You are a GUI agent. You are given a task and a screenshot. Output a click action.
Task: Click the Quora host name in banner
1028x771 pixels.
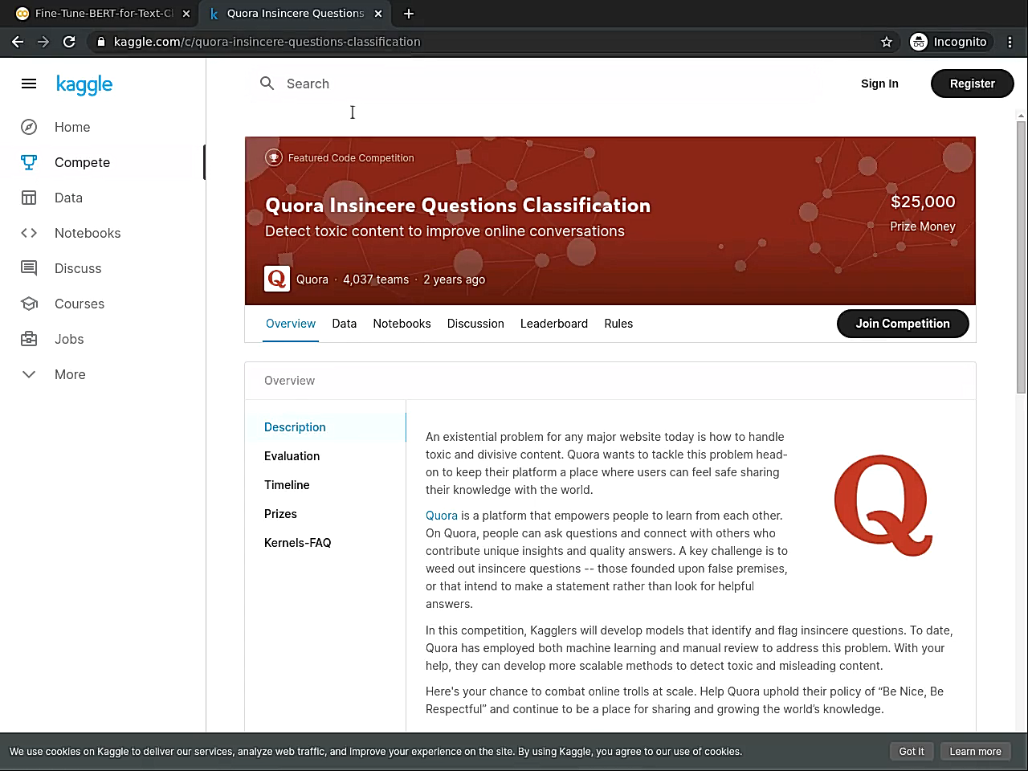point(312,279)
